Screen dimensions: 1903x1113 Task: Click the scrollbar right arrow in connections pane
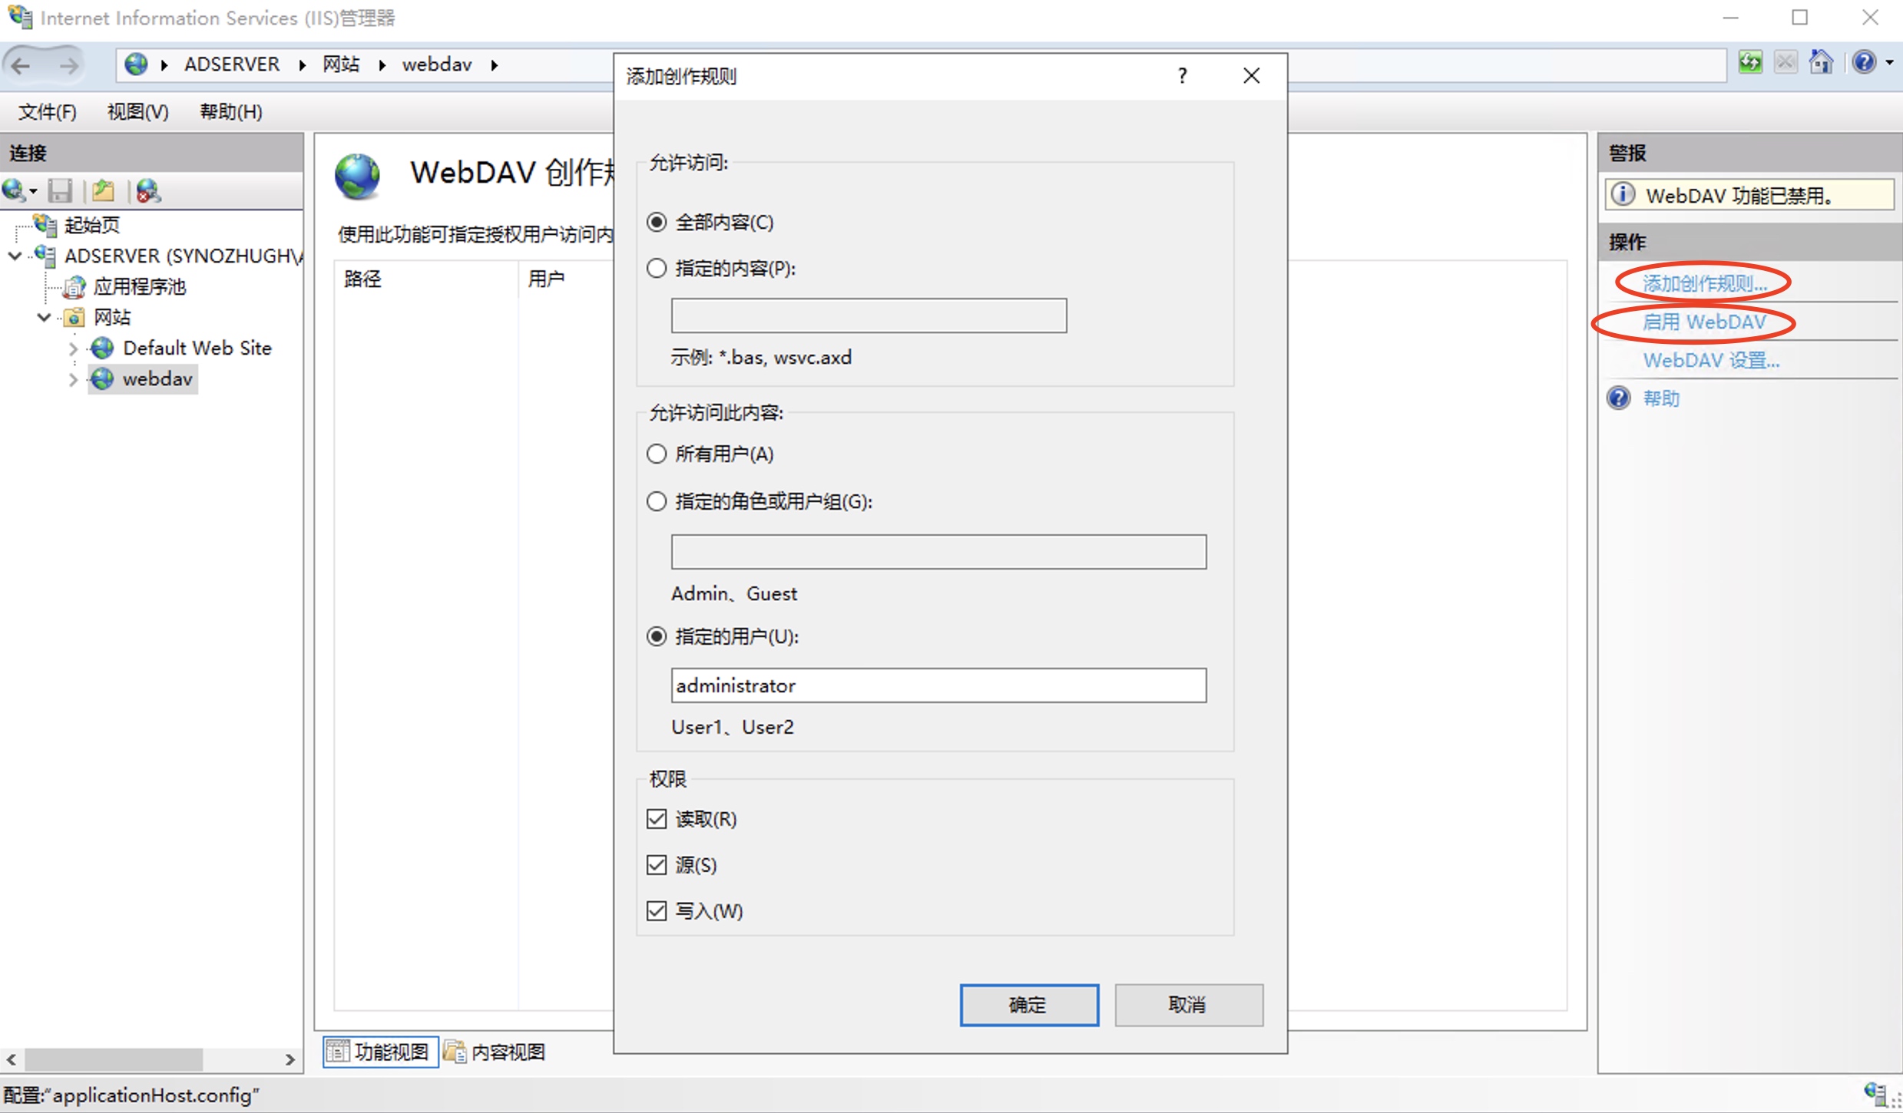click(290, 1059)
